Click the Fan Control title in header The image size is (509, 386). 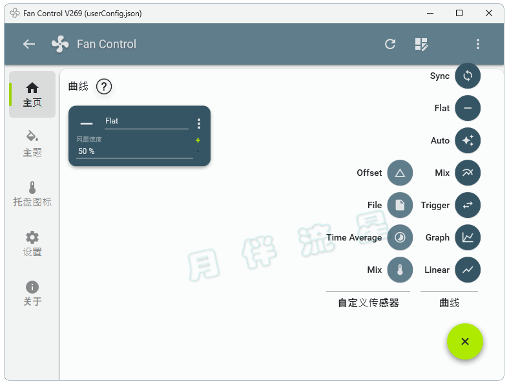point(107,44)
